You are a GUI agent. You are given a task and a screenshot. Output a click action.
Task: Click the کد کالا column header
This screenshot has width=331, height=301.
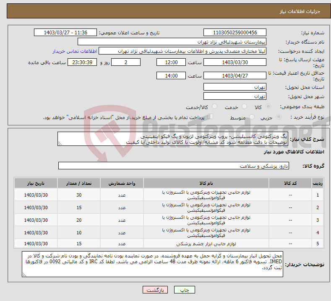point(290,183)
